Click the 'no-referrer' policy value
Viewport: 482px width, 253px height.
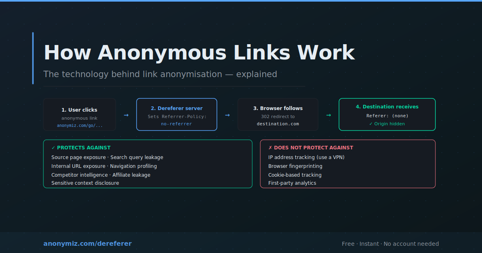[177, 124]
